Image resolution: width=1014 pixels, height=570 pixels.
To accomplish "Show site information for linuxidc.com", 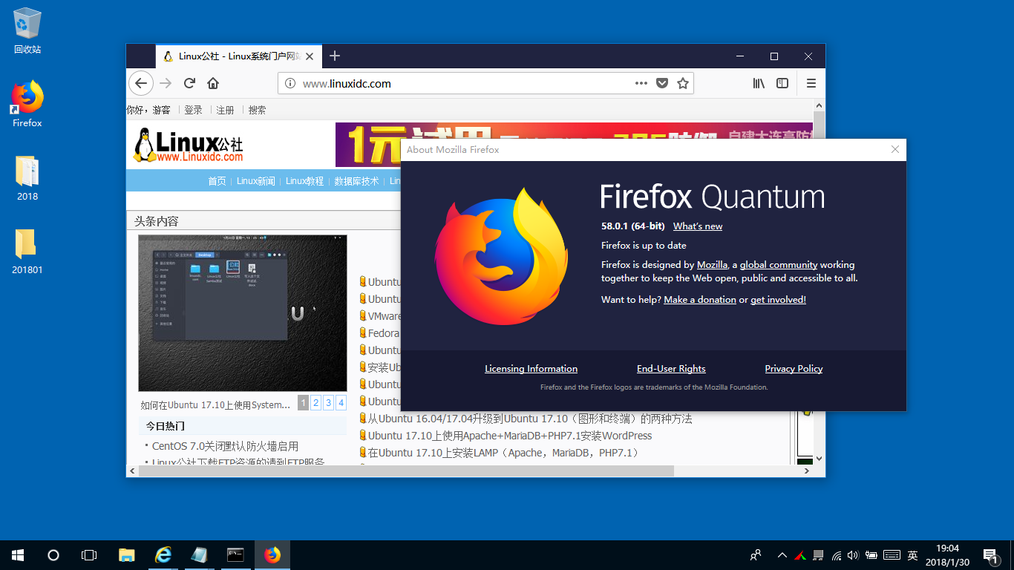I will [x=290, y=83].
